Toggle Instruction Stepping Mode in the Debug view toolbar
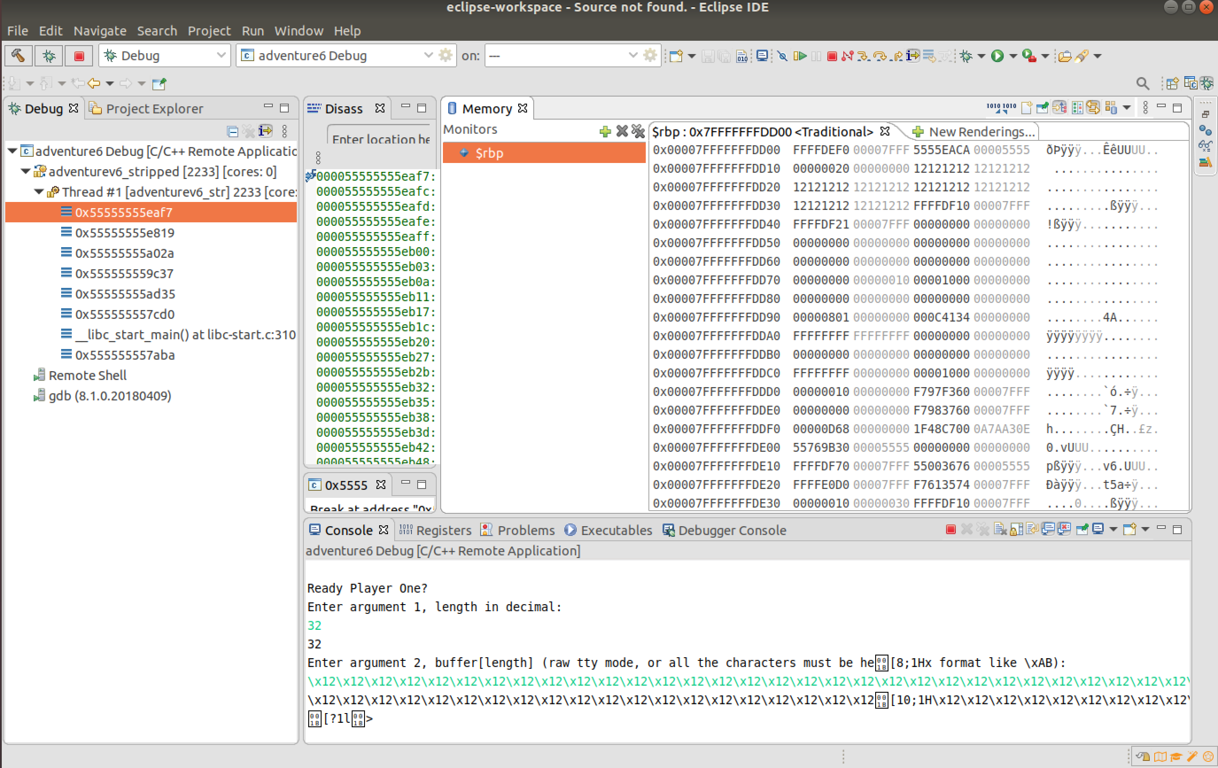Image resolution: width=1218 pixels, height=768 pixels. (x=265, y=131)
